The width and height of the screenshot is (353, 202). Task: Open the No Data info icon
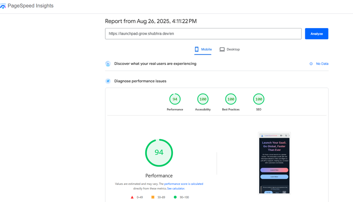[x=311, y=64]
